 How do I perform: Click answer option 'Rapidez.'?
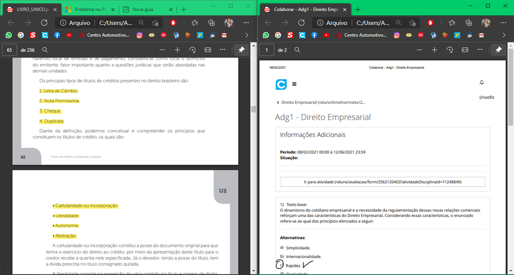pyautogui.click(x=293, y=266)
